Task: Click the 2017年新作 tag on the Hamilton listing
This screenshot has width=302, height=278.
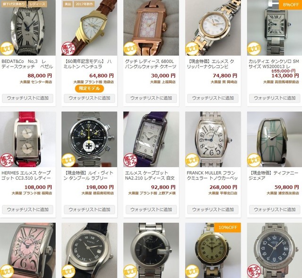Action: (x=84, y=4)
